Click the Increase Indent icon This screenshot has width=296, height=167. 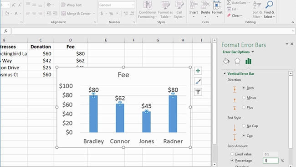tap(55, 13)
